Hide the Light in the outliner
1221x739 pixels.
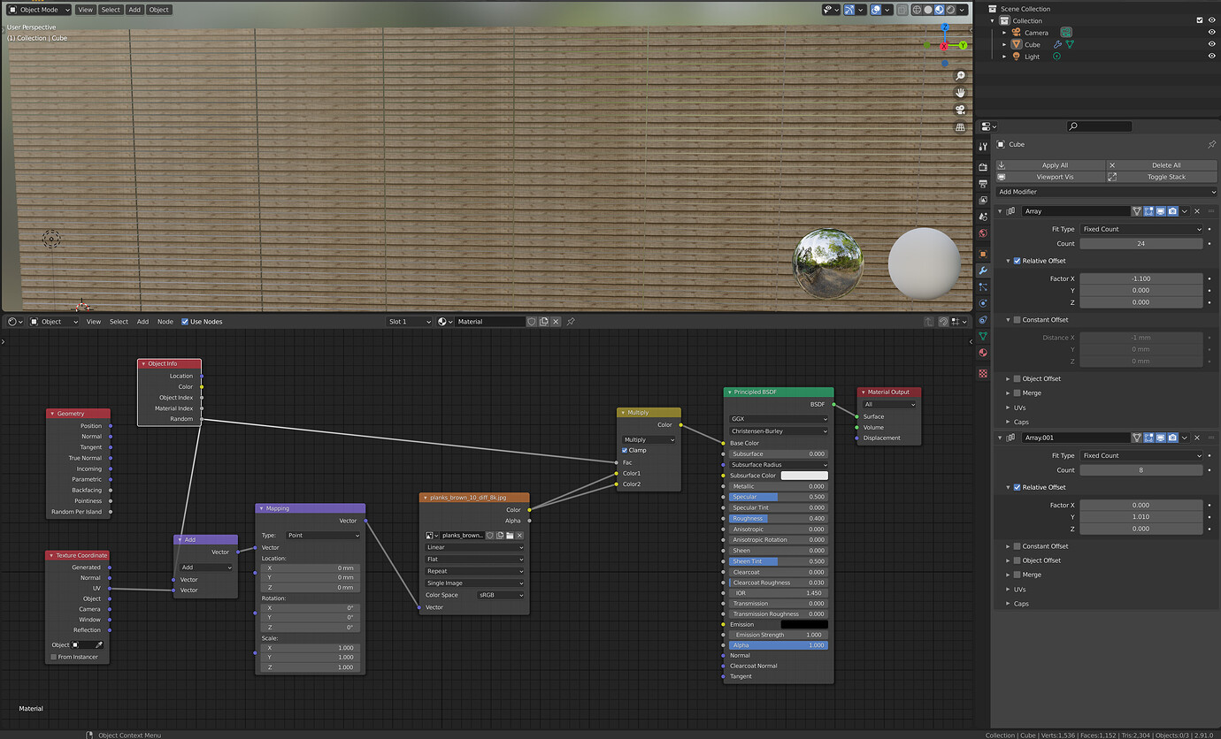[1211, 57]
